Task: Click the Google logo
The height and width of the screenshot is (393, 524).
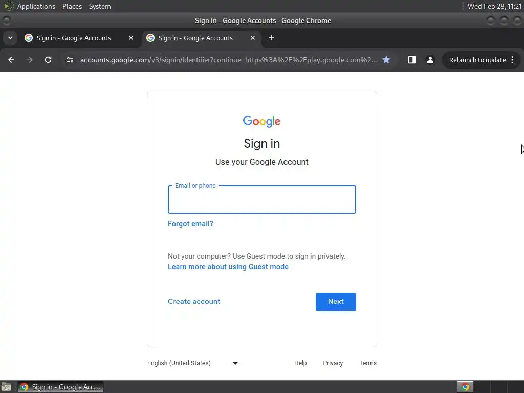Action: 261,121
